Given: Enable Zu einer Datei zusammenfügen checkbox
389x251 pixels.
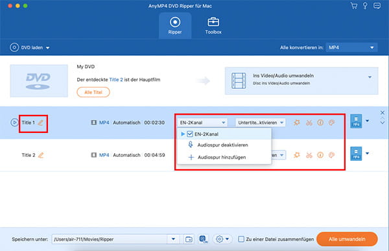Looking at the screenshot, I should click(241, 239).
